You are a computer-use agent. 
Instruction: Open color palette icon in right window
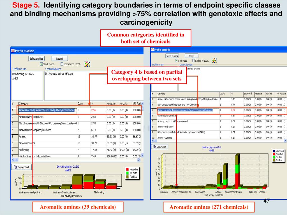click(x=214, y=60)
